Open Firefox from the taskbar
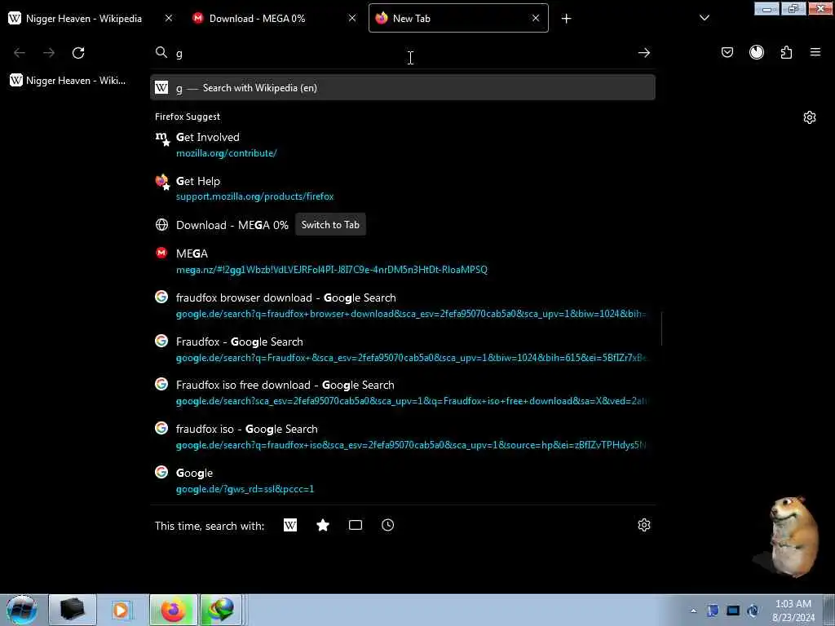The width and height of the screenshot is (835, 626). click(x=173, y=610)
